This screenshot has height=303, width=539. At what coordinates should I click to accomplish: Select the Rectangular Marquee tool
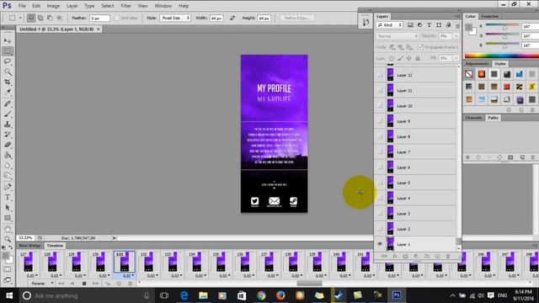tap(8, 50)
